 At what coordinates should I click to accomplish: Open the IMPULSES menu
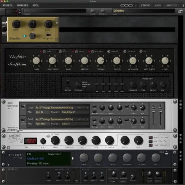point(23,5)
